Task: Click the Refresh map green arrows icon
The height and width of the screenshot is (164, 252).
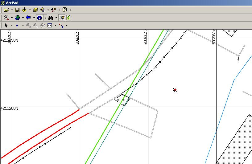Action: click(x=68, y=18)
